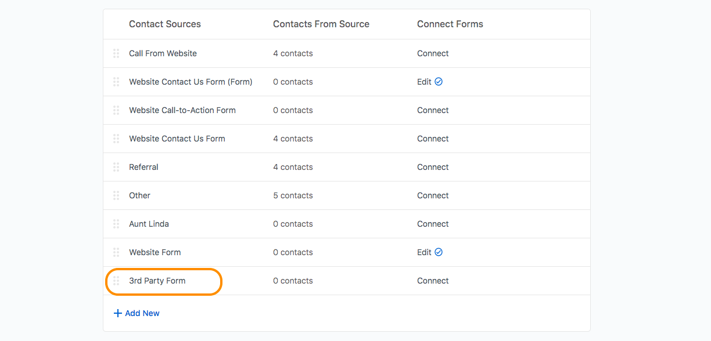Screen dimensions: 711x341
Task: Connect a form to Call From Website
Action: click(x=433, y=53)
